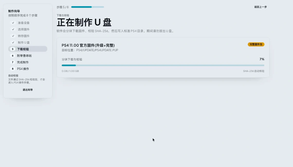Click the 制作向导 sidebar title
The height and width of the screenshot is (167, 293).
click(14, 11)
